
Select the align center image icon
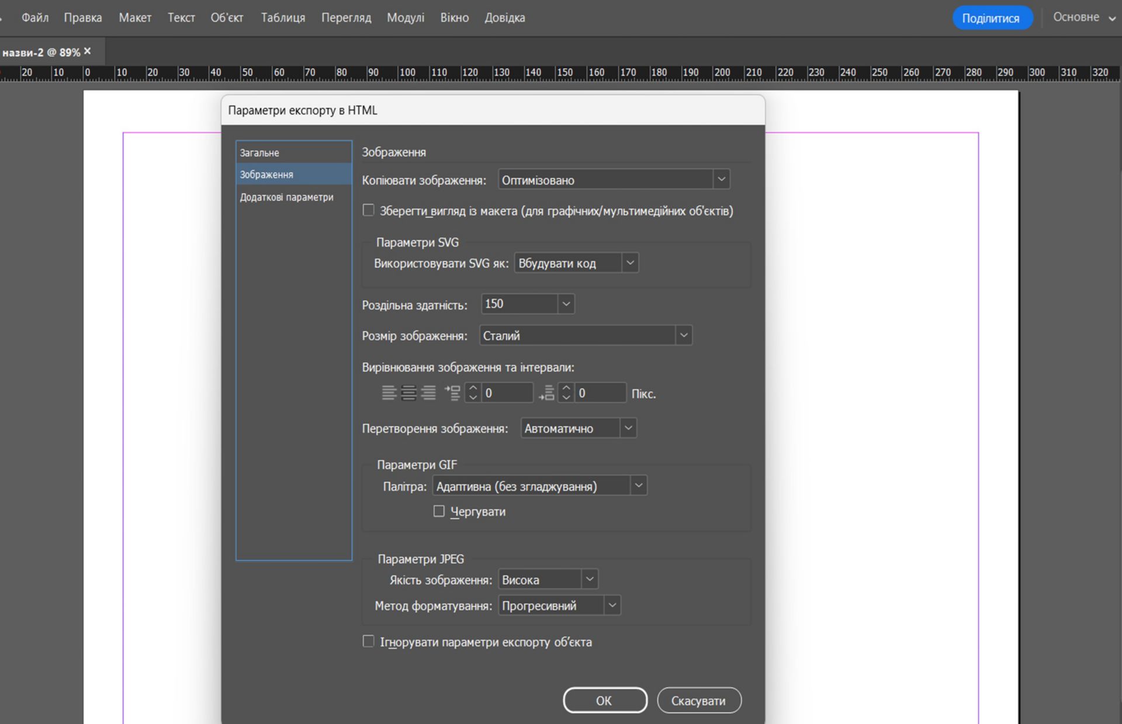[x=409, y=393]
